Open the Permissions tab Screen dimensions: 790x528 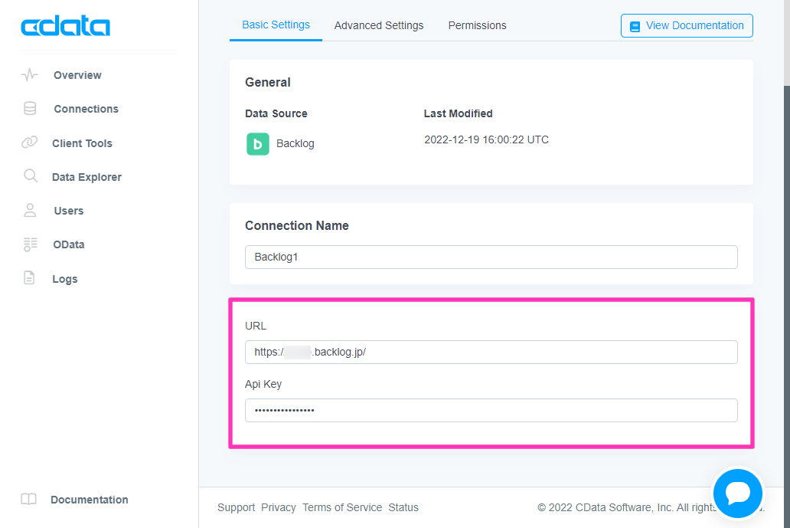click(477, 25)
